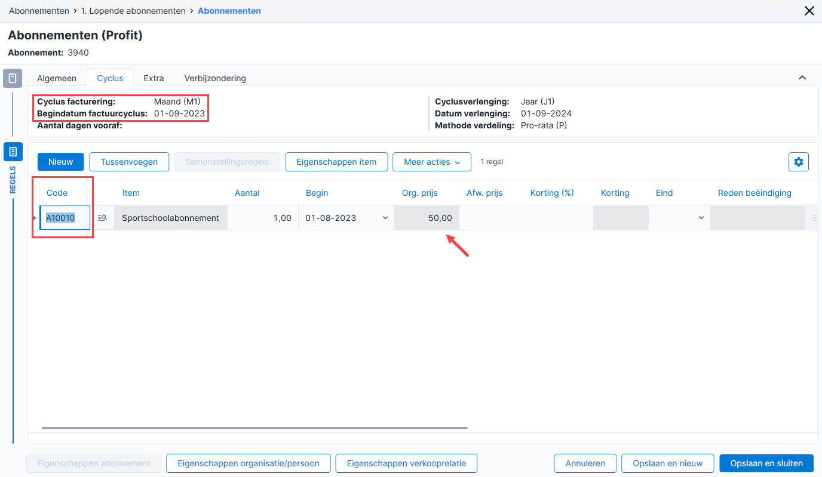Click the Code input field A10010
822x477 pixels.
point(65,218)
